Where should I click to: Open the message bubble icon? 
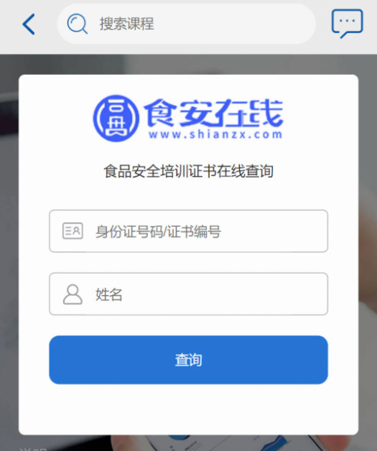coord(347,24)
